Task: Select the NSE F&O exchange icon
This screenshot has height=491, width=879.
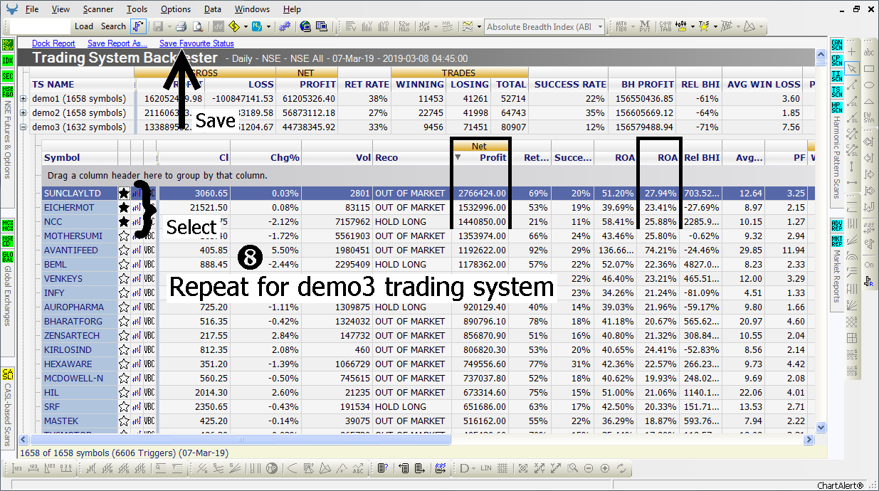Action: (8, 92)
